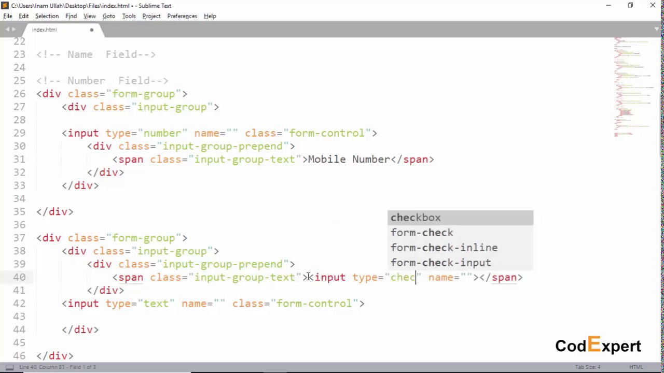
Task: Open the Project menu
Action: tap(151, 16)
